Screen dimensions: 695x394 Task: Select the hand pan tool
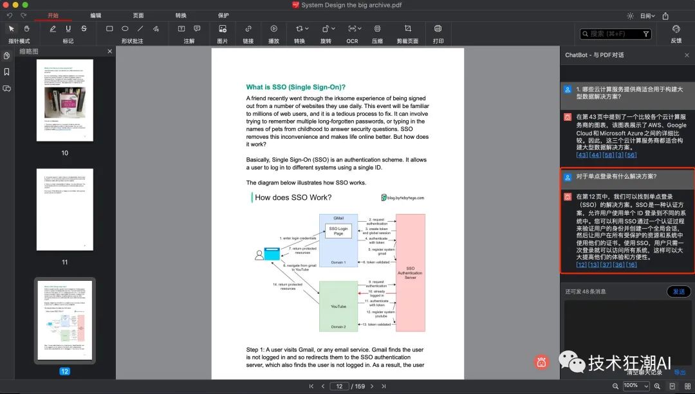tap(26, 29)
